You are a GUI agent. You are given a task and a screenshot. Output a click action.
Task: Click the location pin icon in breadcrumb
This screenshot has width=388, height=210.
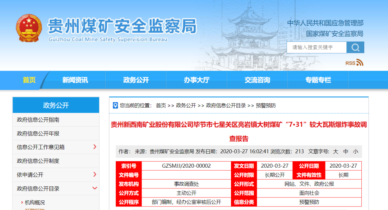tap(115, 106)
